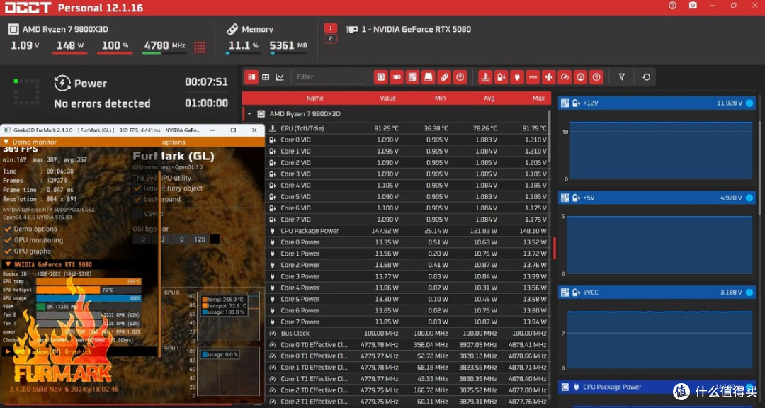Click the Memory stick icon in header
Screen dimensions: 765x408
(232, 29)
